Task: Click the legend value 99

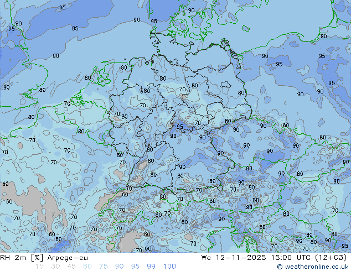Action: pyautogui.click(x=151, y=267)
